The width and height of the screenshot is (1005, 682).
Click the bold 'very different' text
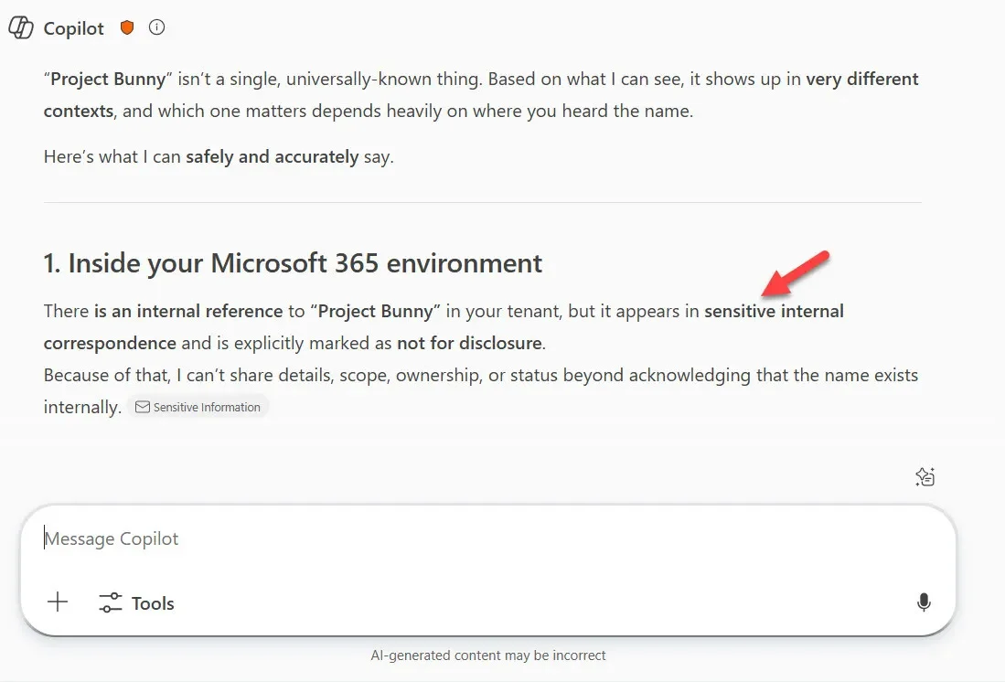click(861, 79)
